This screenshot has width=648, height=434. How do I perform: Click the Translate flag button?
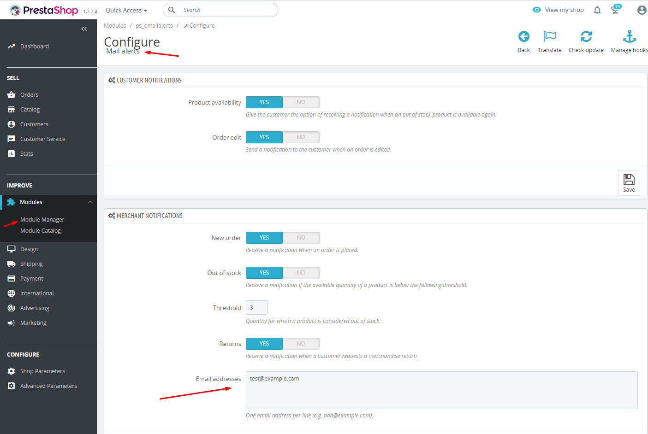pyautogui.click(x=550, y=42)
